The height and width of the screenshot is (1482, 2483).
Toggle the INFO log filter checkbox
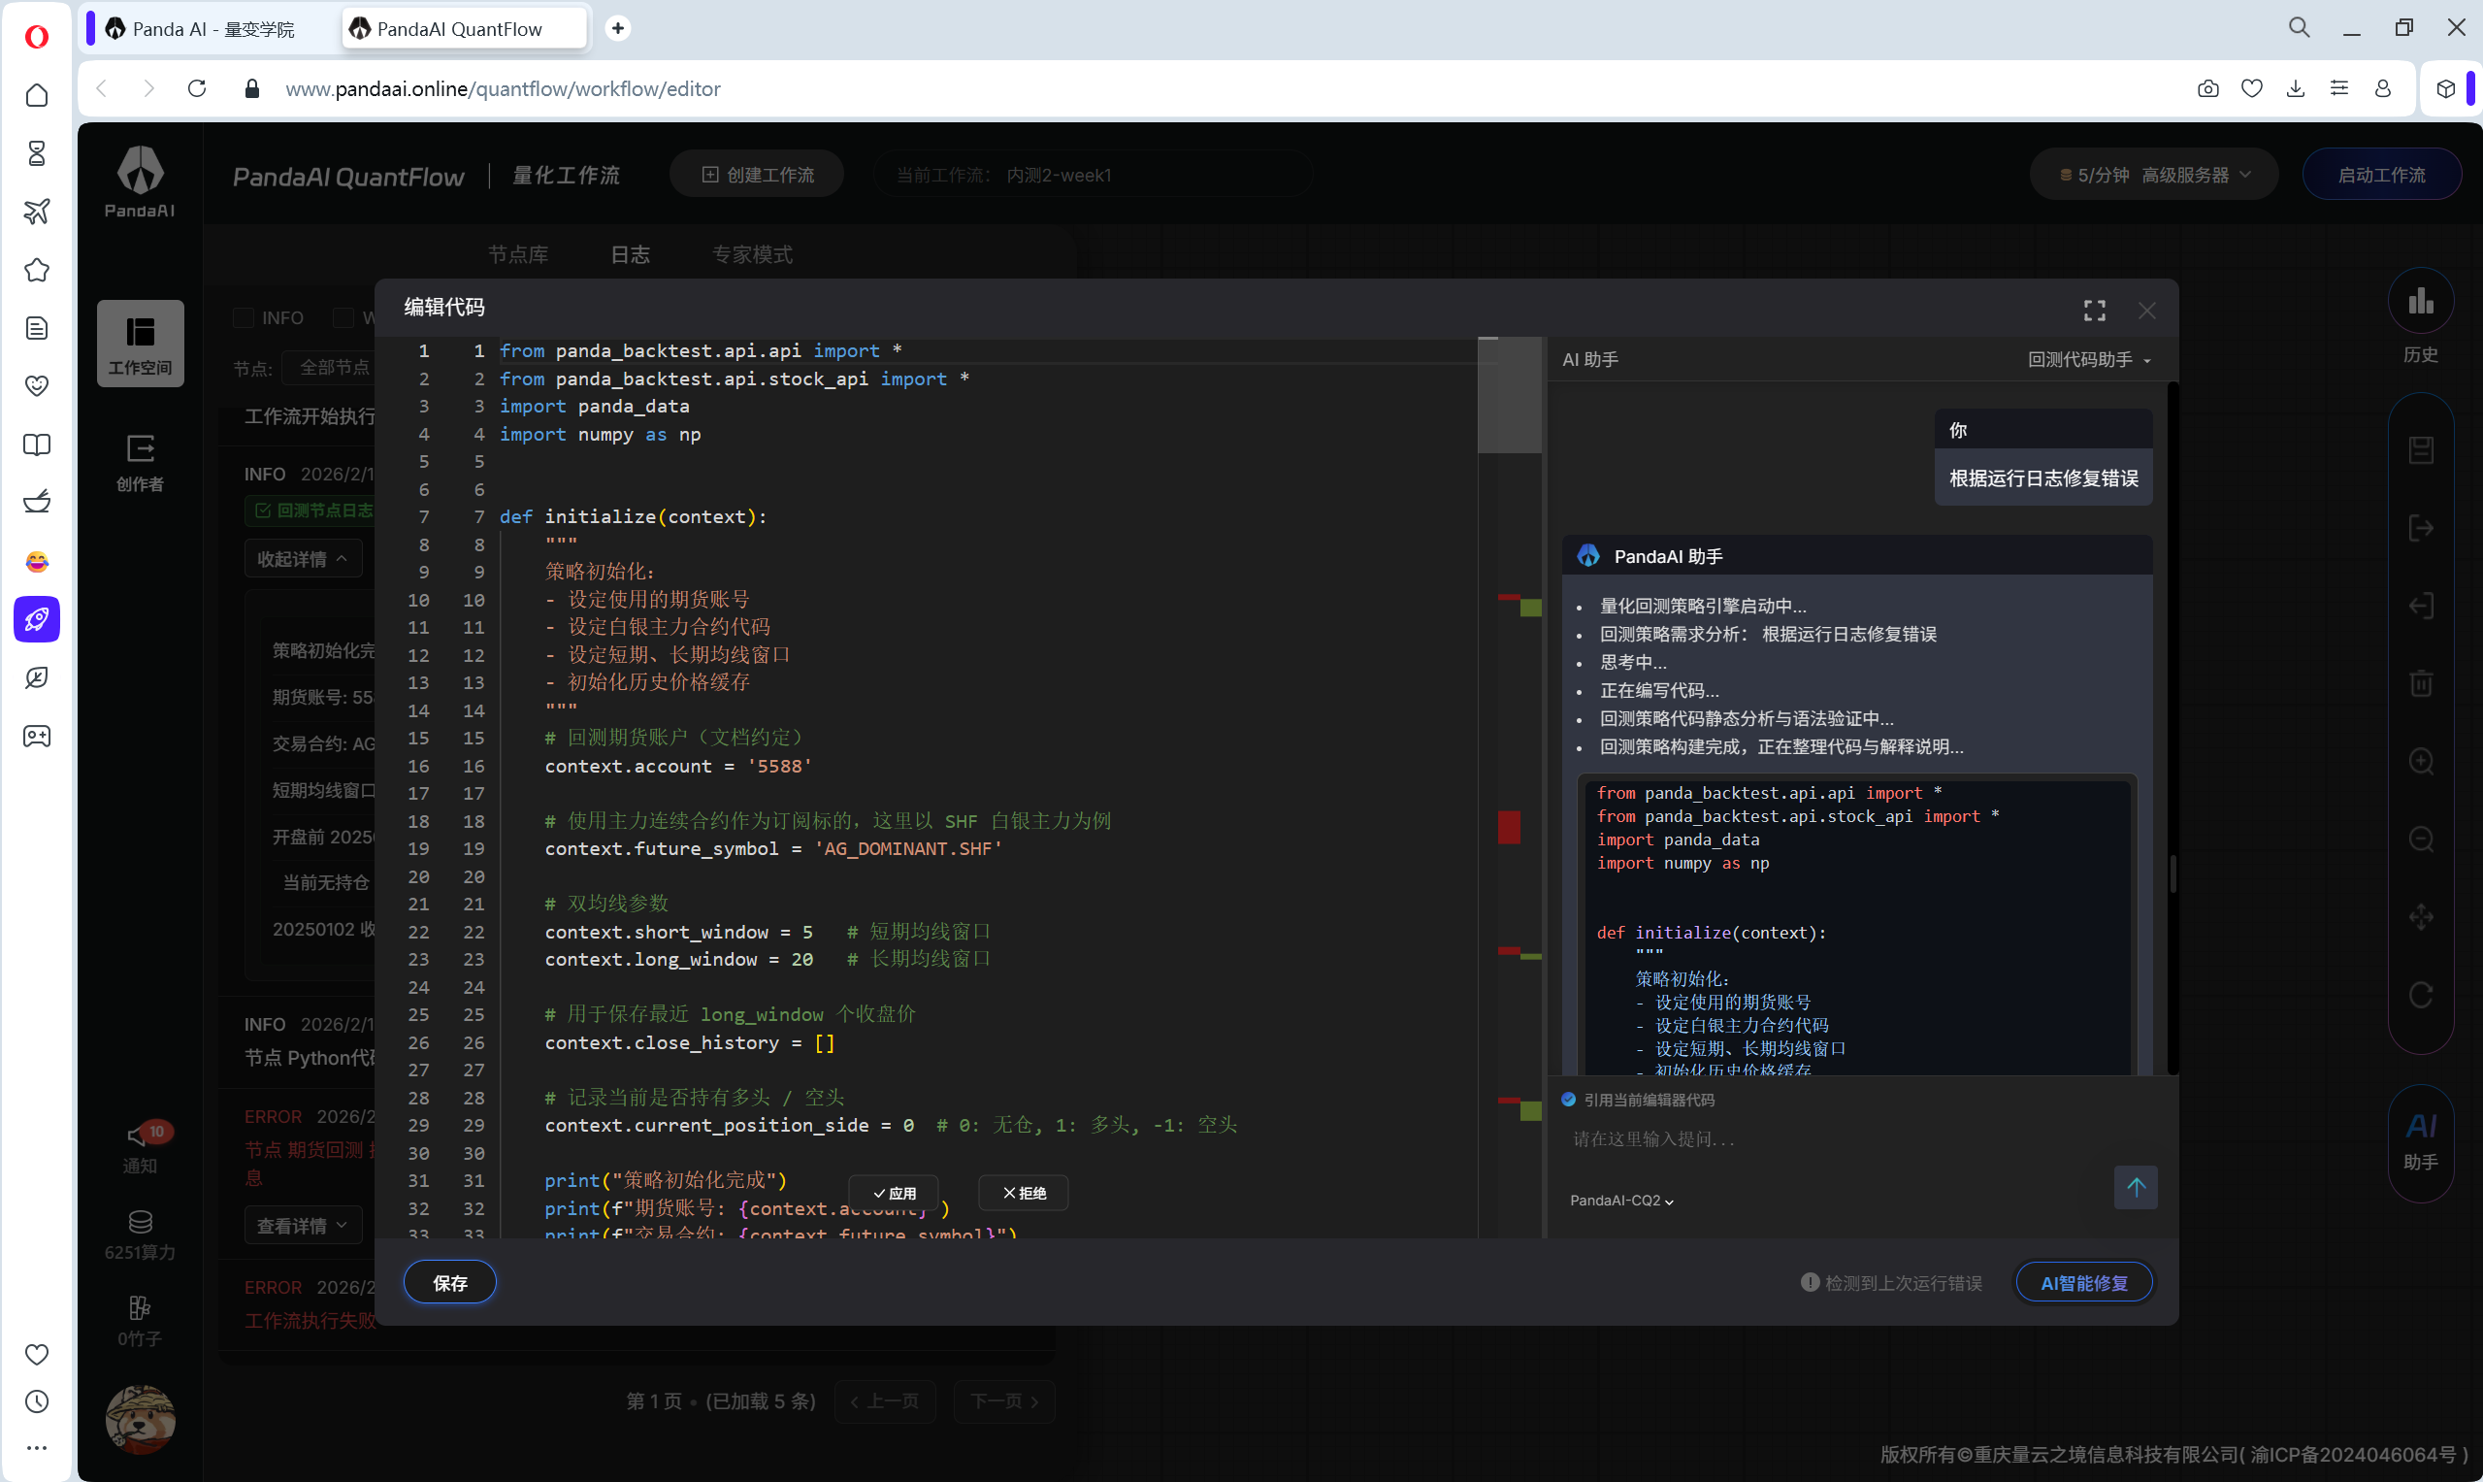[x=243, y=317]
